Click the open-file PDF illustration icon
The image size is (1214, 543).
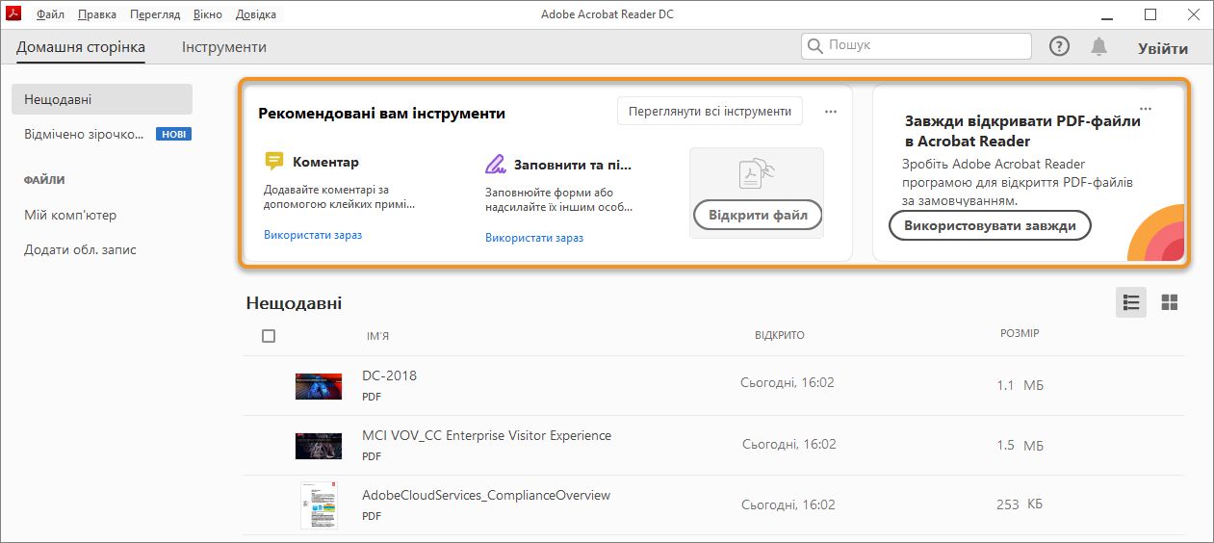click(x=756, y=173)
